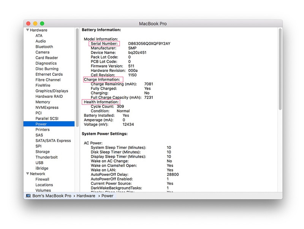Image resolution: width=304 pixels, height=229 pixels.
Task: Select Storage in the Hardware list
Action: point(43,151)
